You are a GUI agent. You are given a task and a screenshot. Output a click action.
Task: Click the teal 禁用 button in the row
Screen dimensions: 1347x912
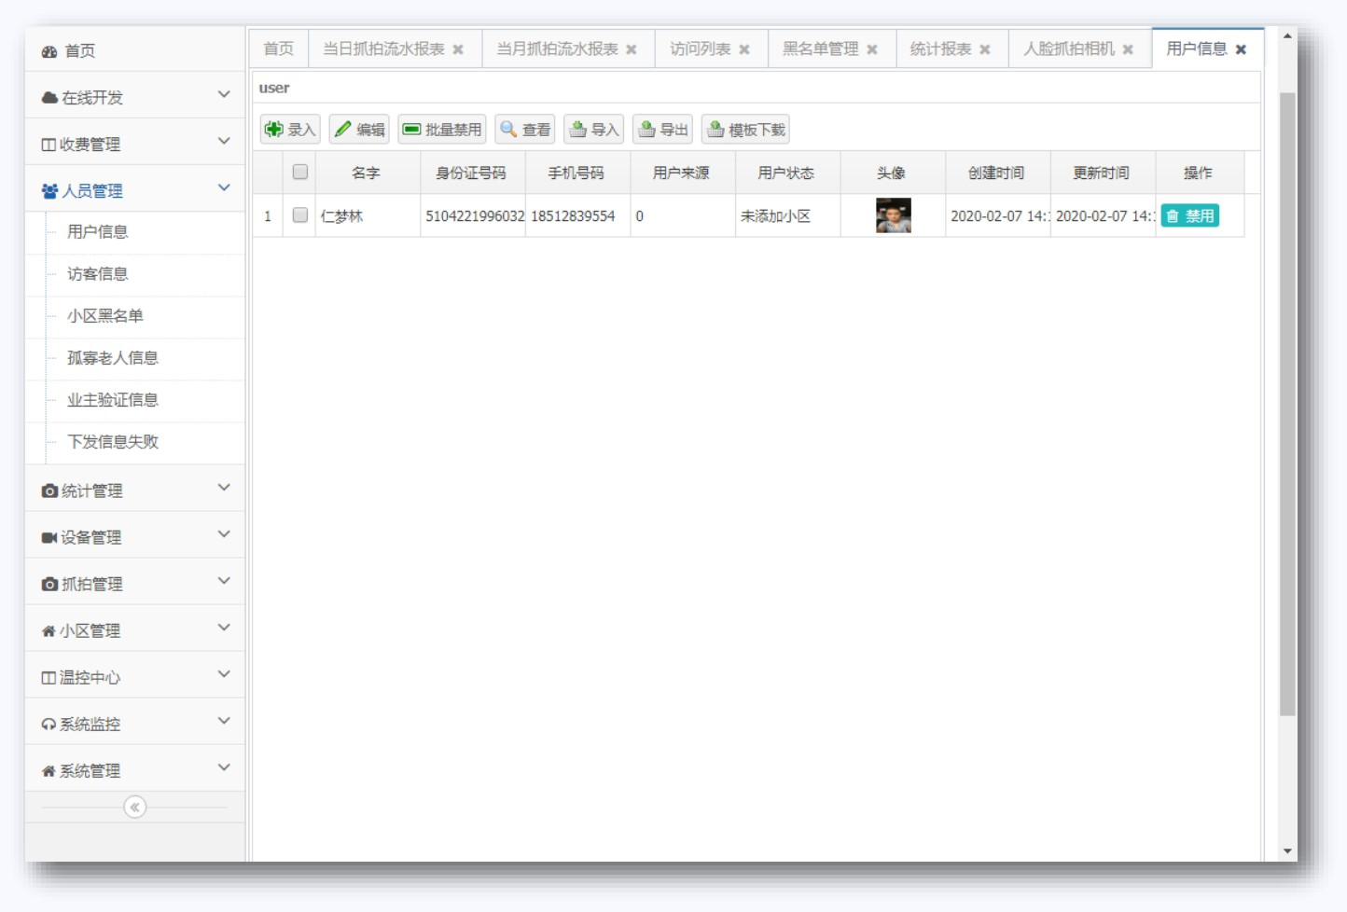click(1190, 216)
